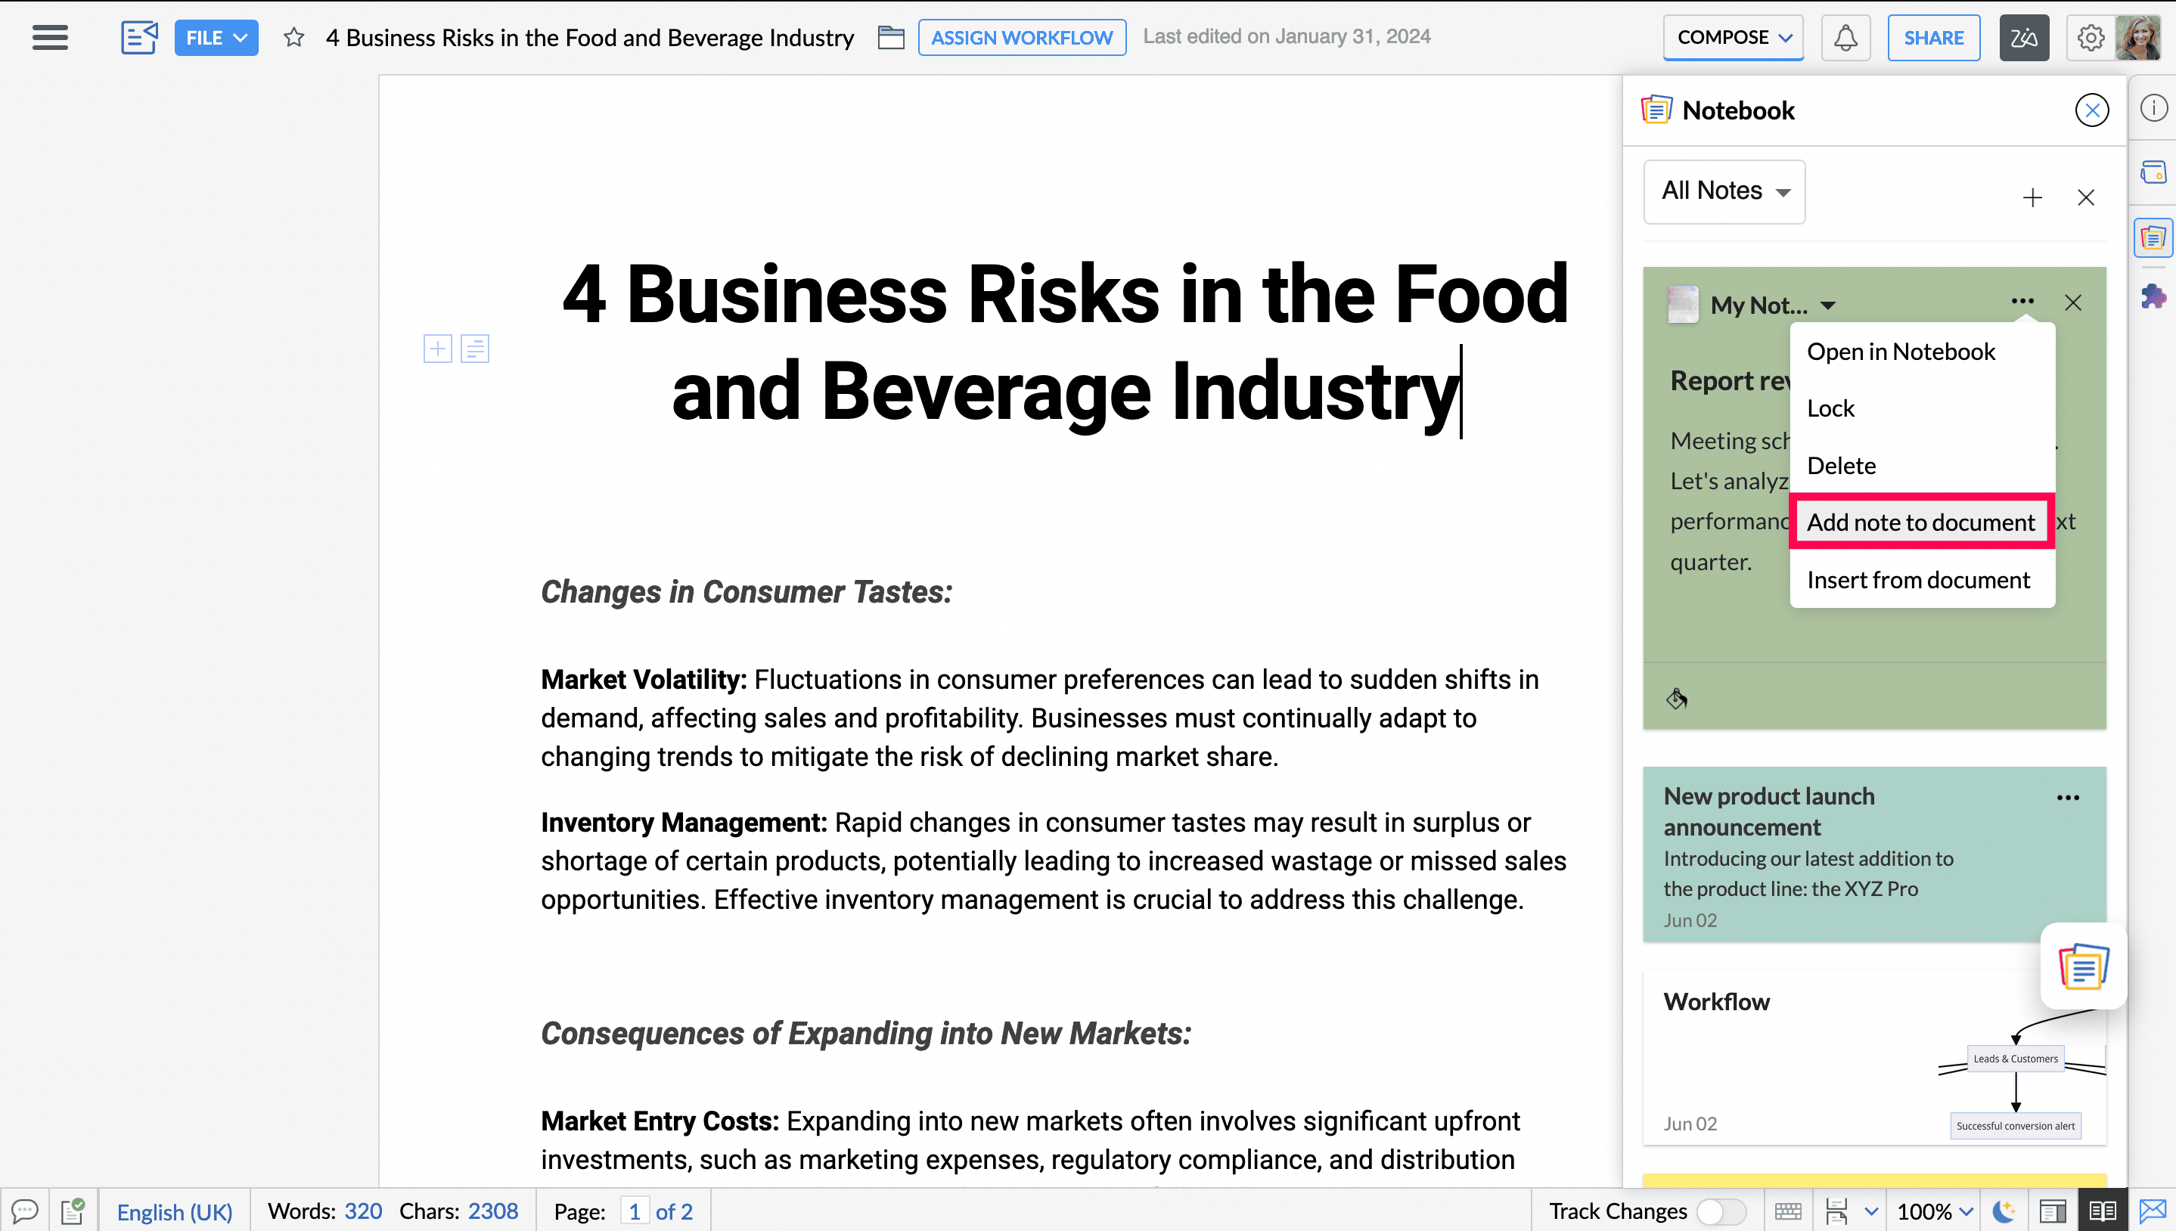Expand the COMPOSE mode dropdown
Screen dimensions: 2176x1231
coord(1733,38)
